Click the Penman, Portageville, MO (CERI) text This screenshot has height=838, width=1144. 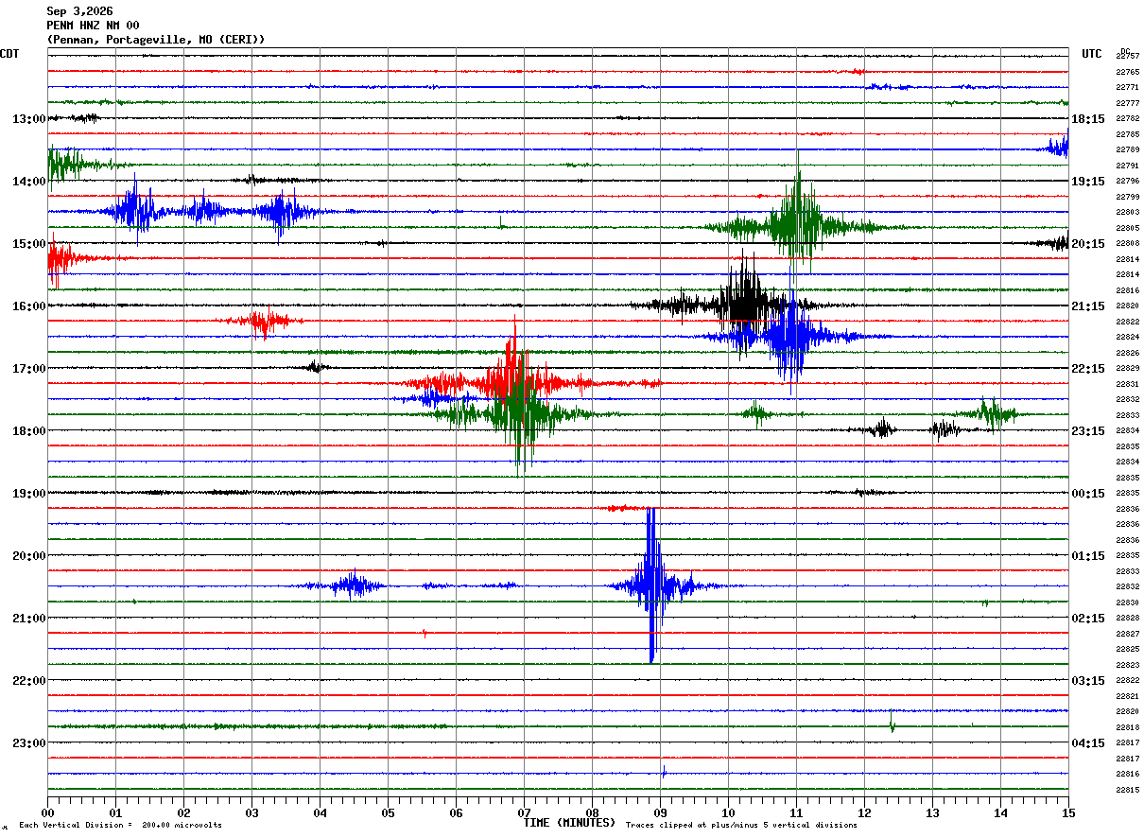click(x=156, y=40)
